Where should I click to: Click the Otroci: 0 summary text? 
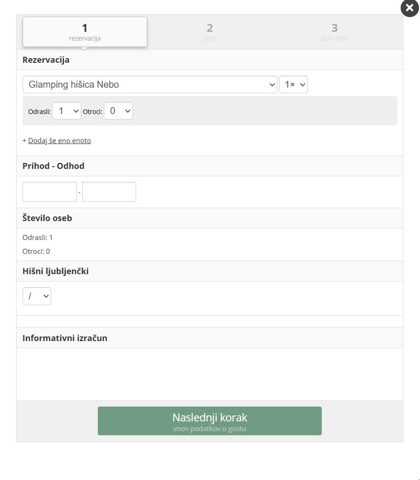(x=36, y=252)
